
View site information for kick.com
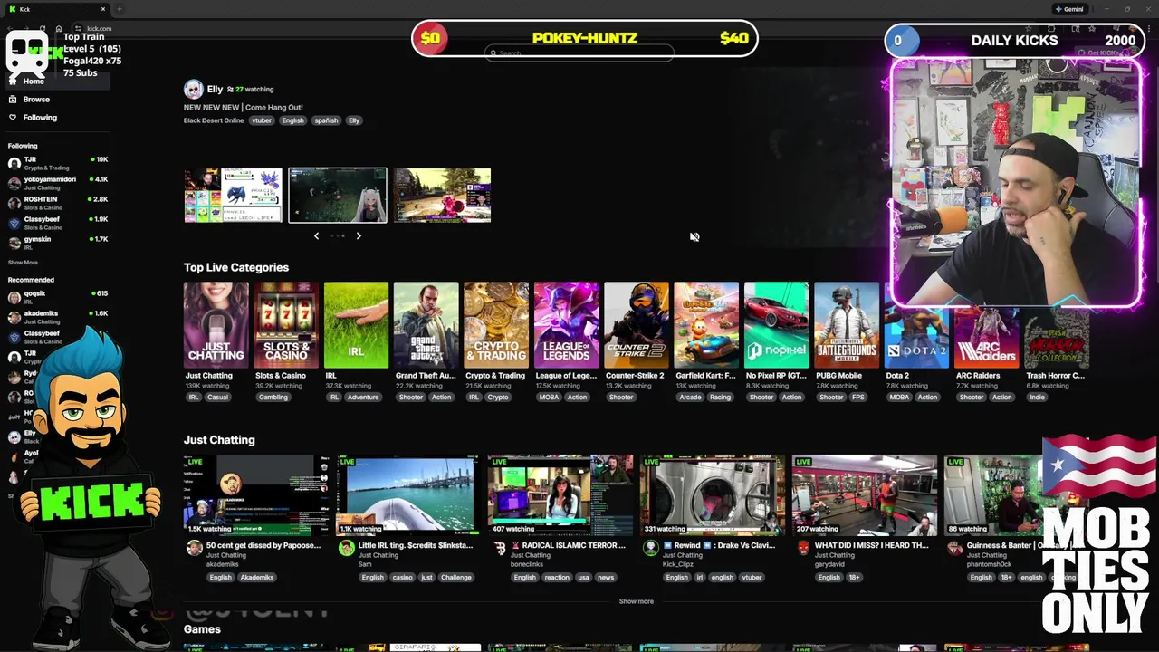(79, 28)
